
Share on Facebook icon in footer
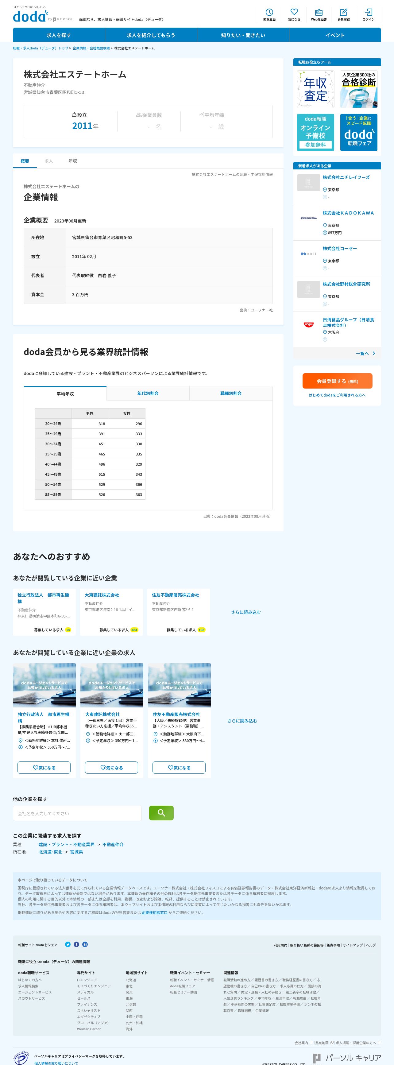(x=76, y=944)
